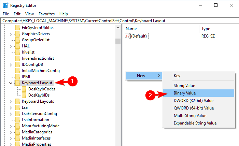
Task: Click the GraphicsDrivers folder icon
Action: point(17,34)
